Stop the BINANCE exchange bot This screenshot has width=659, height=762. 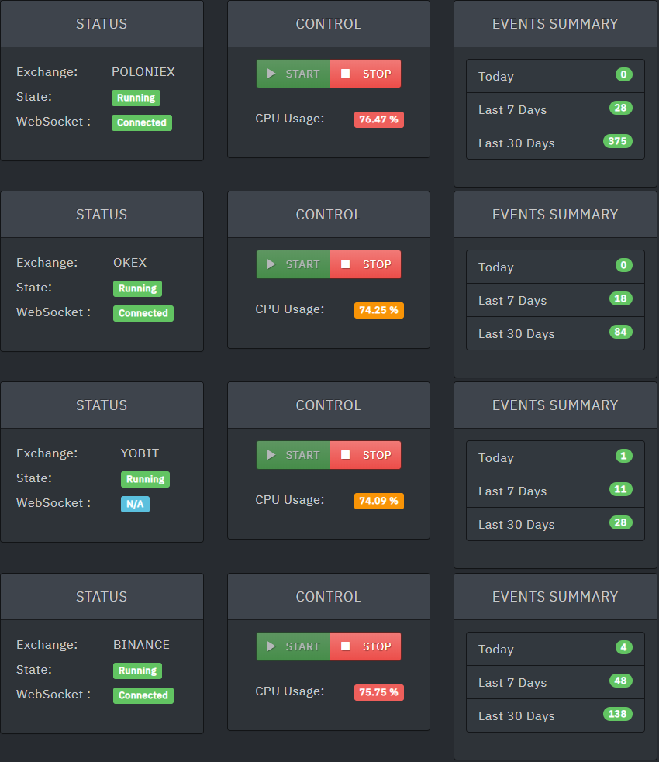click(x=365, y=646)
